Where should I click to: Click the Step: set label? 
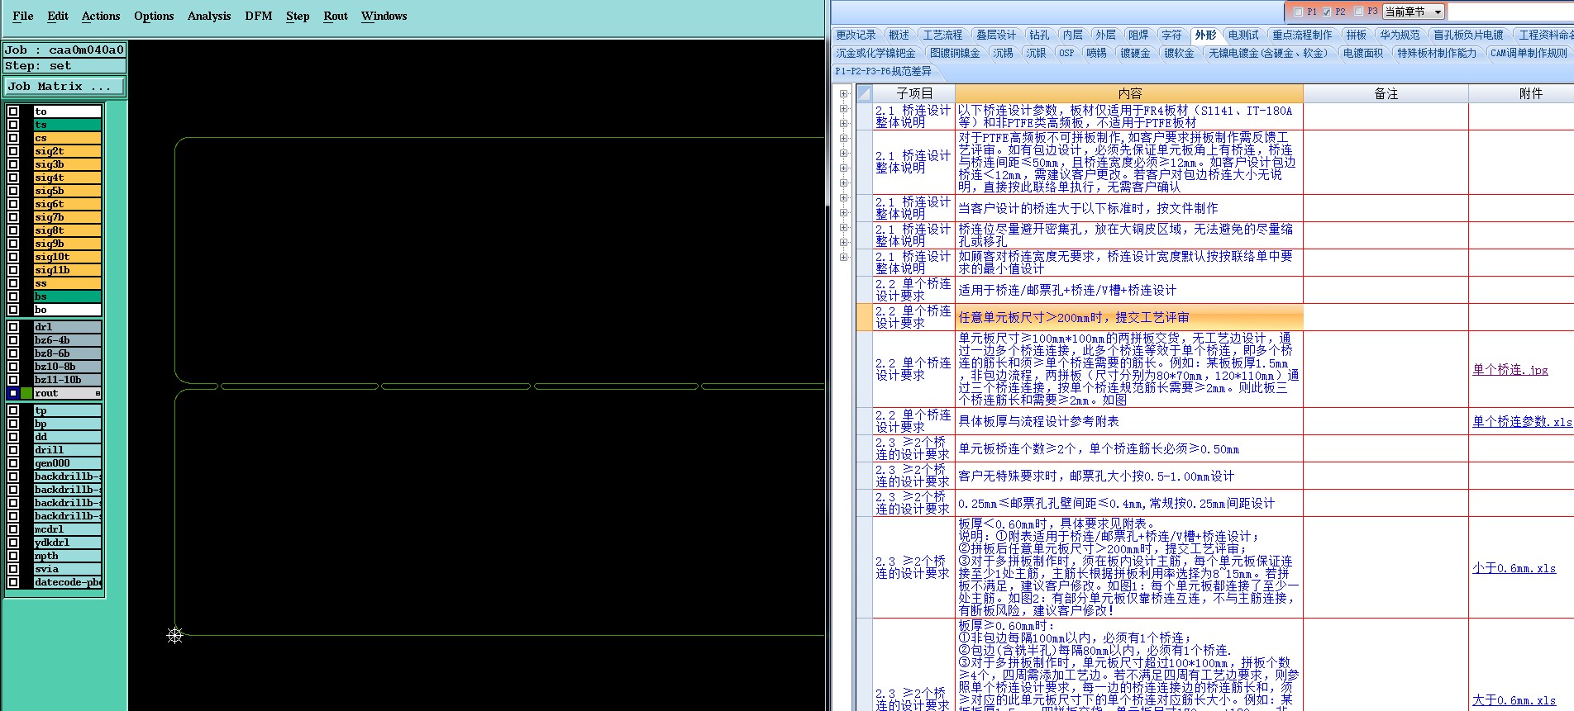(x=64, y=65)
